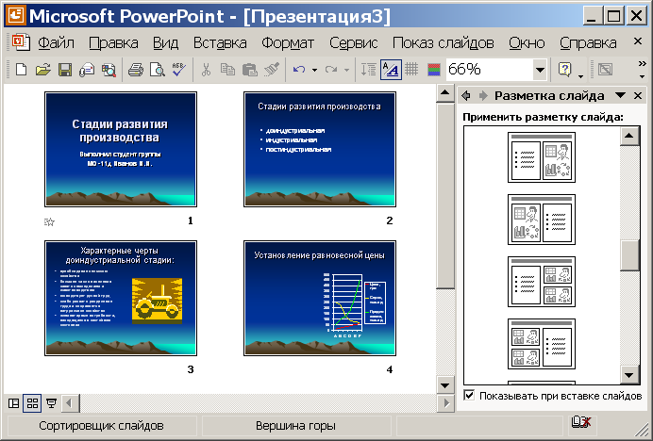Apply layout: text left, two contents right
The height and width of the screenshot is (441, 653).
542,282
